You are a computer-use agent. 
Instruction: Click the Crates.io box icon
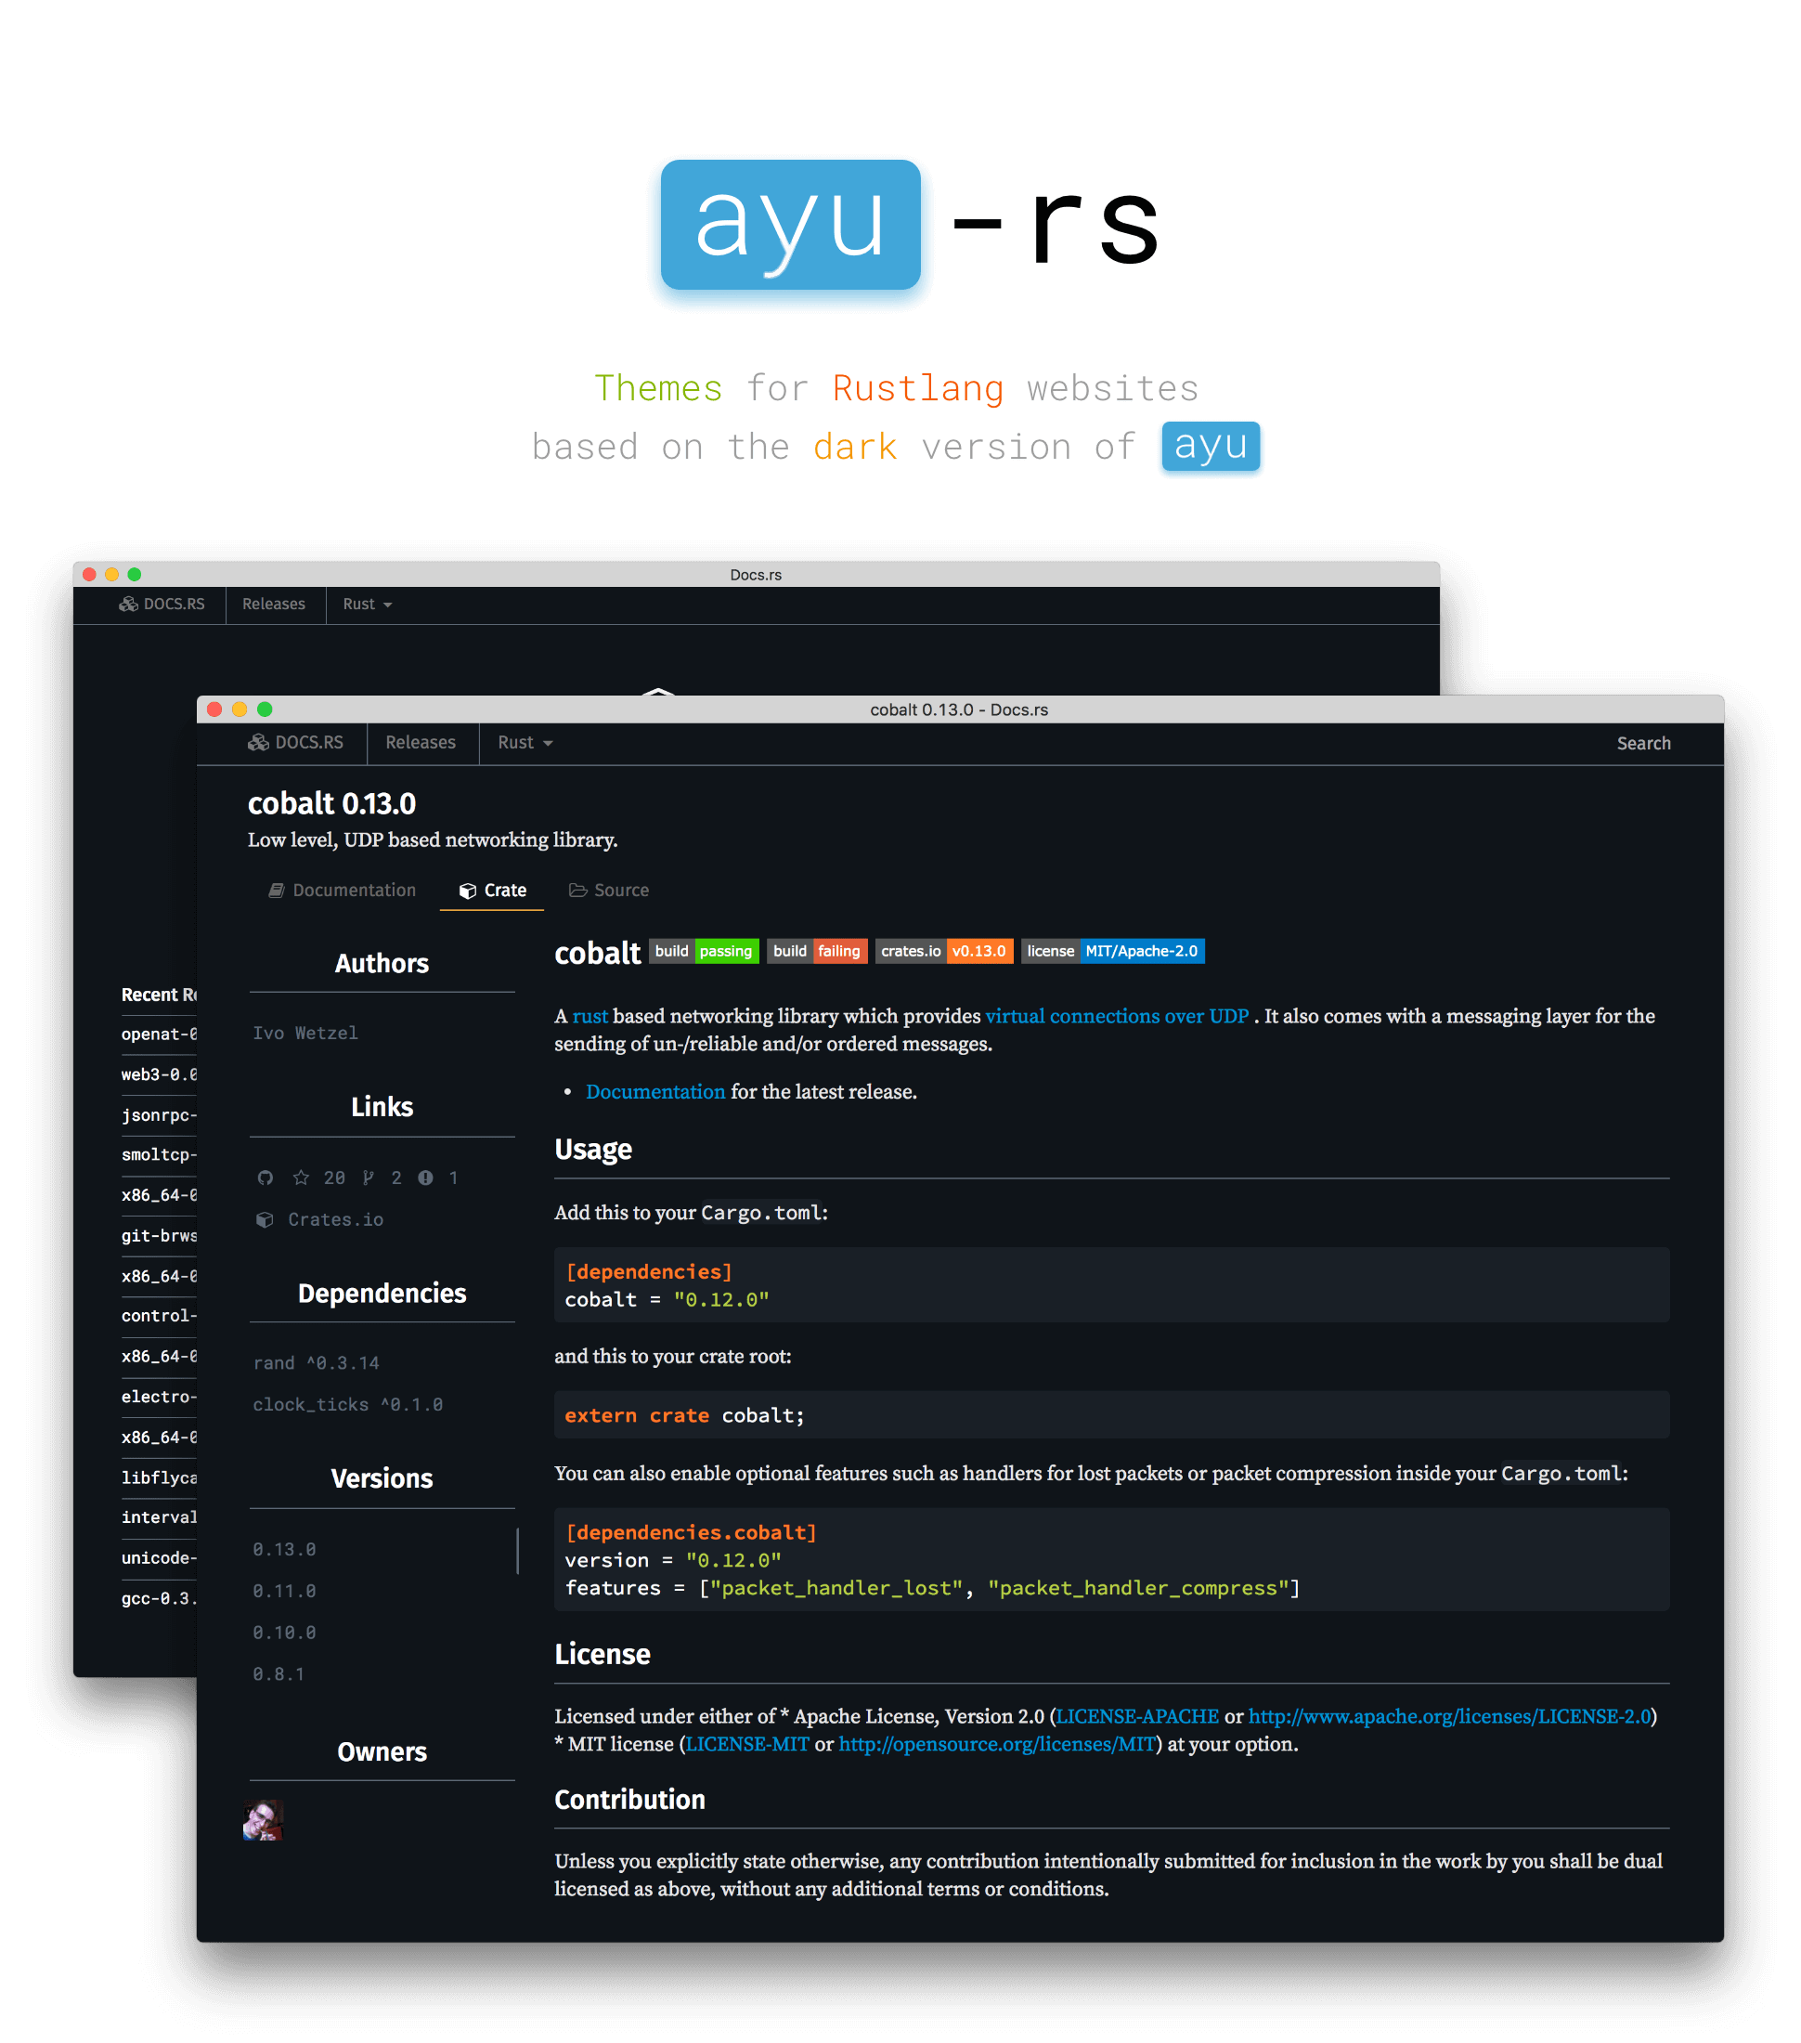(265, 1219)
